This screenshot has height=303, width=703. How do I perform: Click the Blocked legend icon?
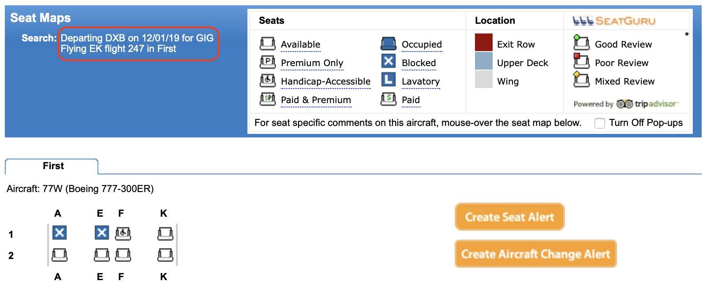tap(389, 61)
